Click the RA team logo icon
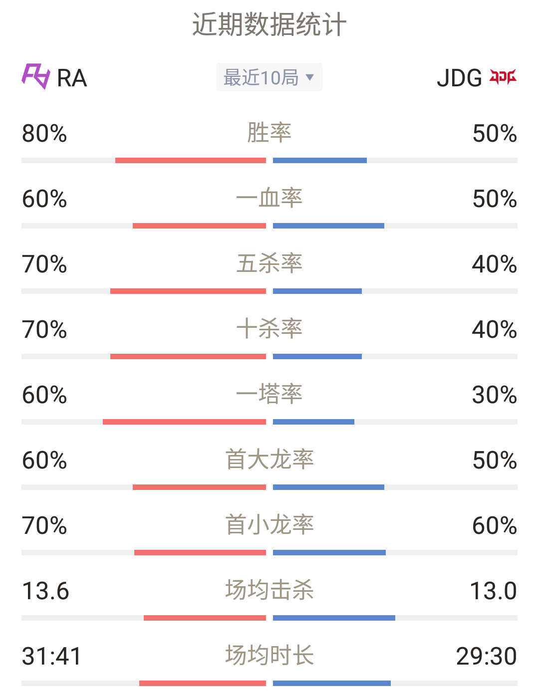Viewport: 539px width, 698px height. click(36, 76)
